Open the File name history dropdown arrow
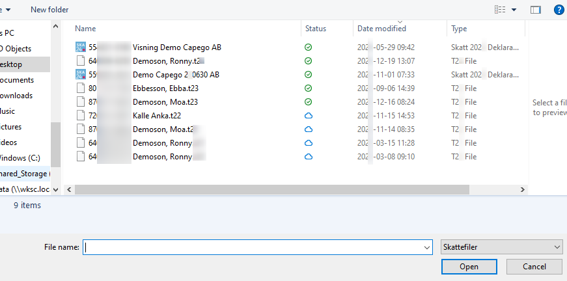 pyautogui.click(x=427, y=247)
